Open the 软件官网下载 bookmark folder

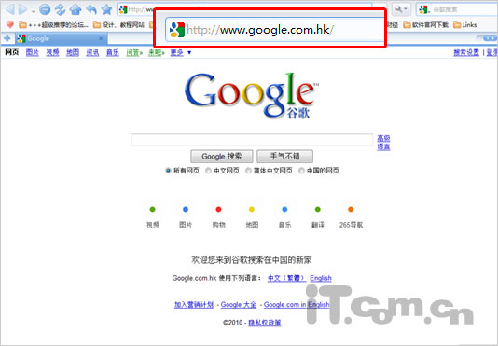coord(425,25)
